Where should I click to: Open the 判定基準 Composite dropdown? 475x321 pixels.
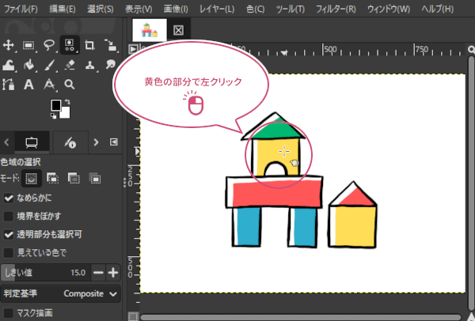61,293
